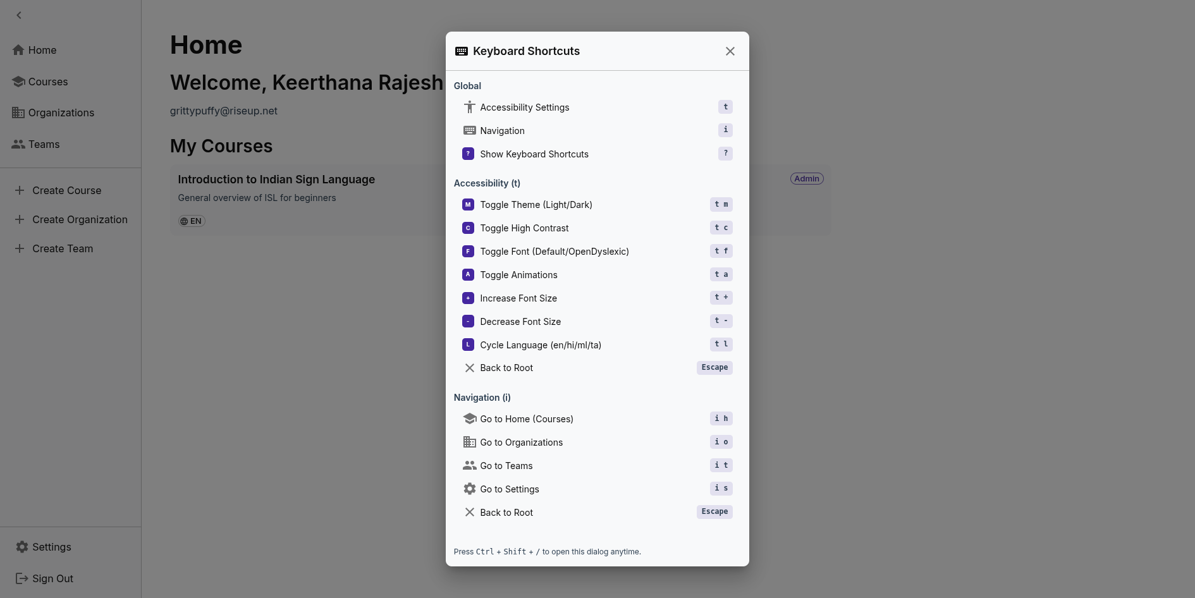Click the Settings gear icon in sidebar

coord(22,547)
